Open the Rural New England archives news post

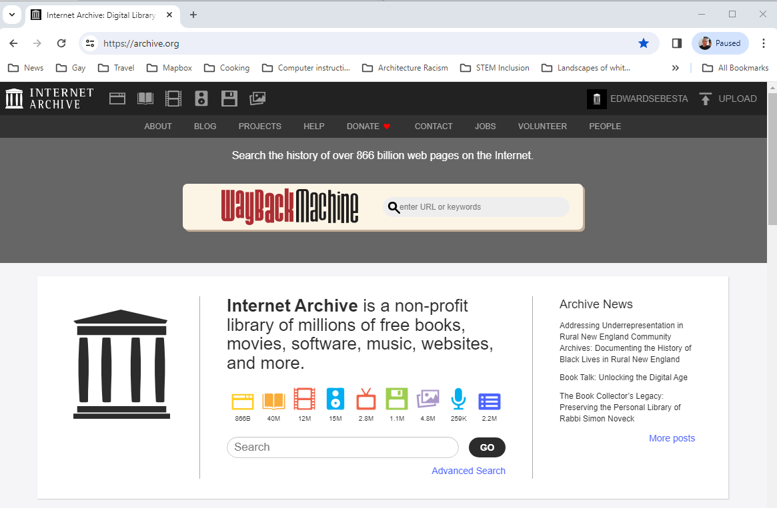pos(626,342)
